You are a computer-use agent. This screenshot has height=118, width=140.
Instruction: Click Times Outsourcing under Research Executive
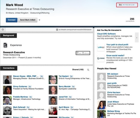pyautogui.click(x=11, y=55)
